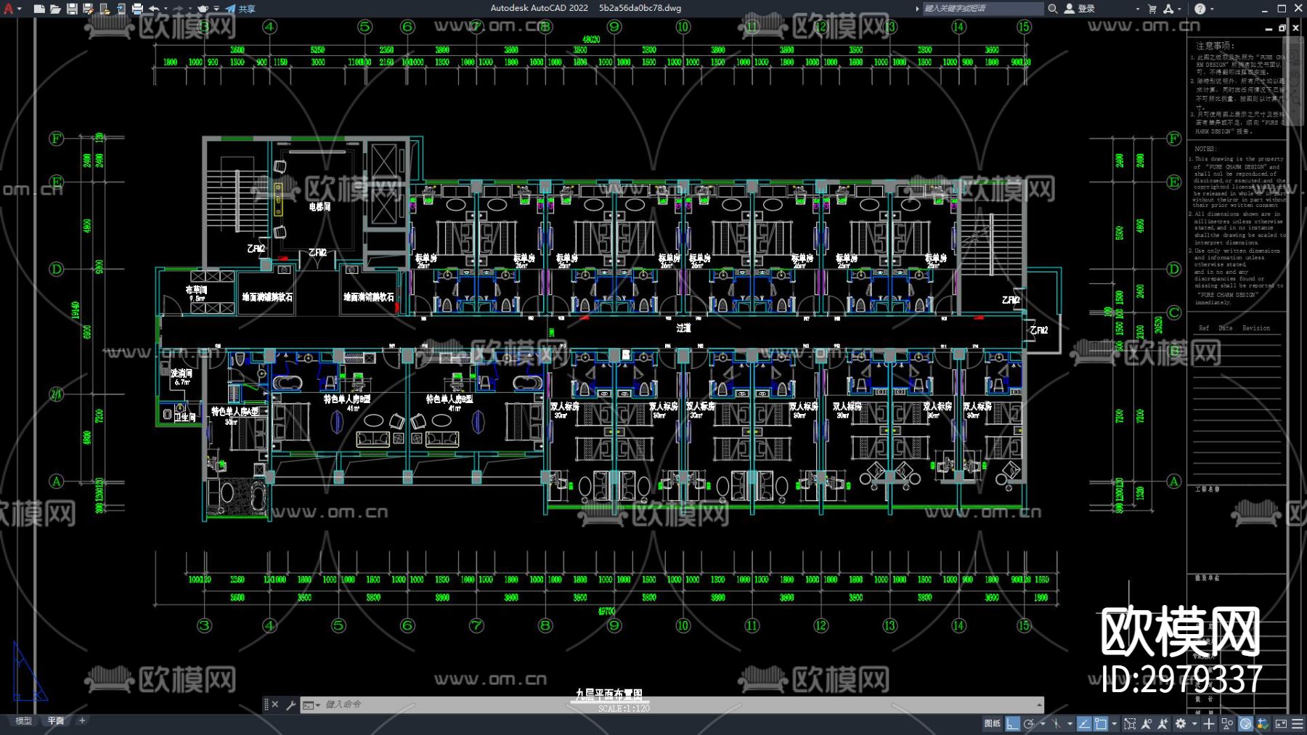Open from Web and Mobile icon

pyautogui.click(x=105, y=9)
